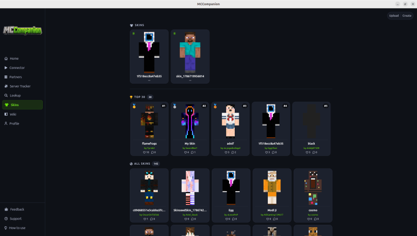Open comments on the Modi ji skin

click(x=274, y=219)
